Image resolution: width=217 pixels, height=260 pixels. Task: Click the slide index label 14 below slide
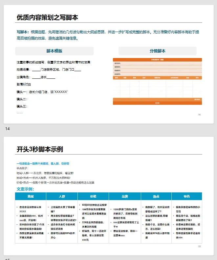(x=8, y=129)
